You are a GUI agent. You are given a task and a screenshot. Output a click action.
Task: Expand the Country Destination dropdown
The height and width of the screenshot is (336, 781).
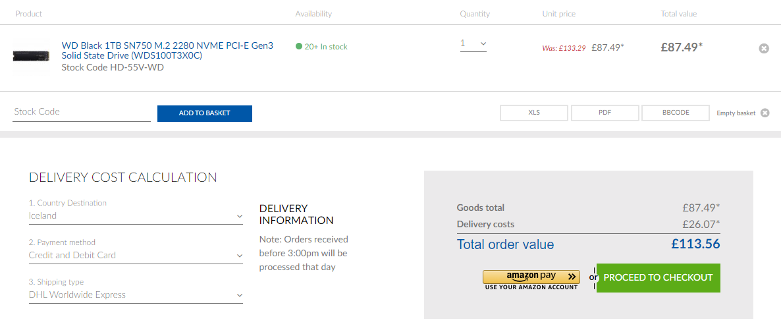136,216
